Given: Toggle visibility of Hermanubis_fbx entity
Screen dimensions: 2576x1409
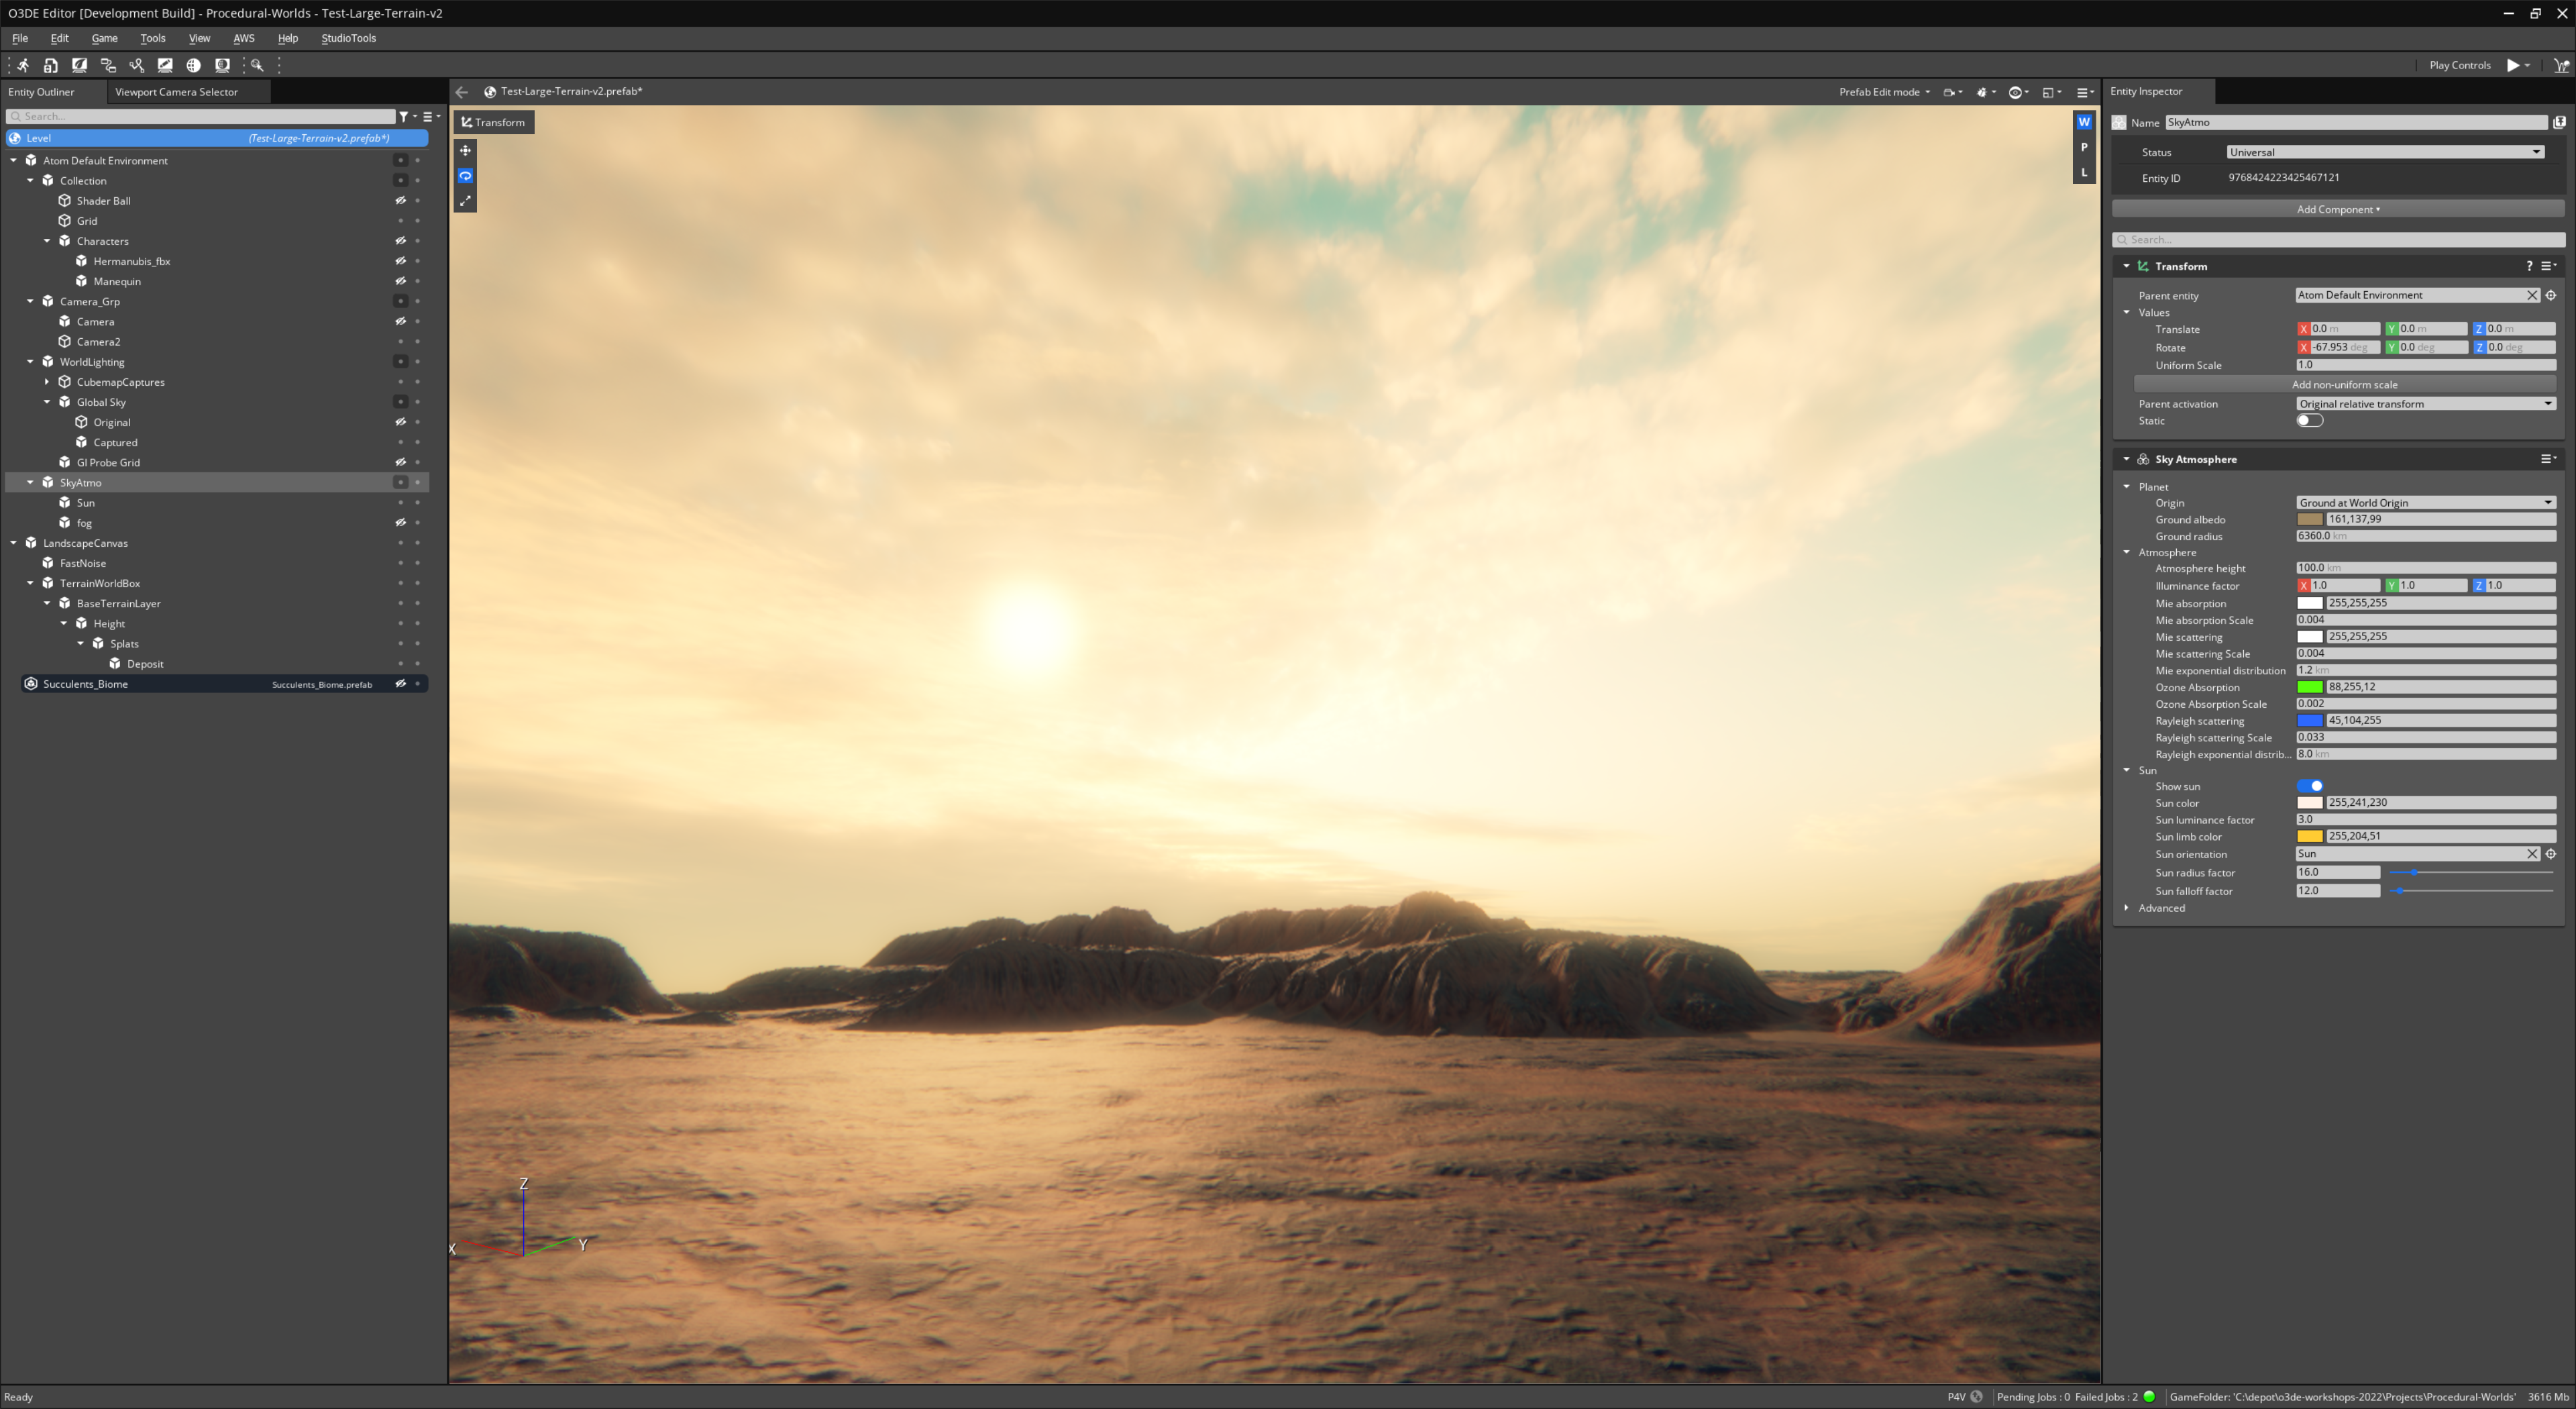Looking at the screenshot, I should point(400,261).
